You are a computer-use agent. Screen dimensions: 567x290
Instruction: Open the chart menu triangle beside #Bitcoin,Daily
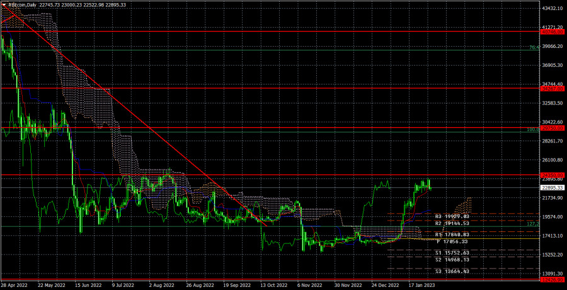point(4,4)
